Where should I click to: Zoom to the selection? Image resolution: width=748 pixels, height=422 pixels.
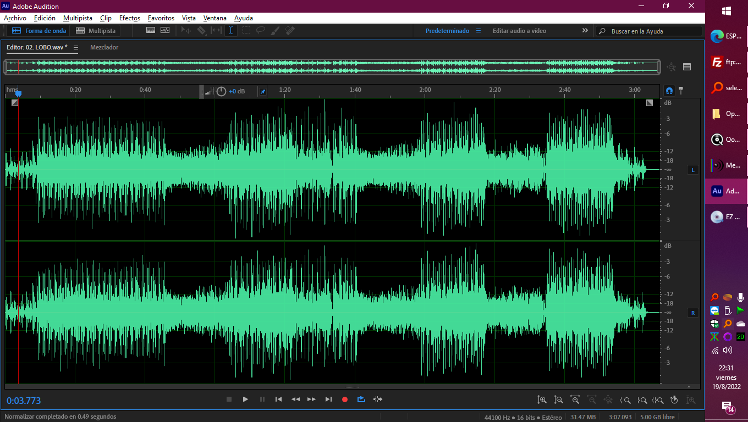[658, 400]
